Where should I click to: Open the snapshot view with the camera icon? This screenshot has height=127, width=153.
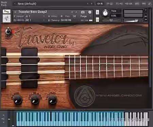83,12
